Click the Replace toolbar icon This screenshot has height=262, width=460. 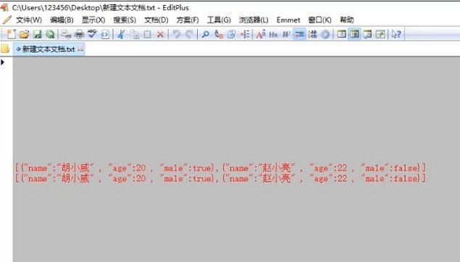pos(219,34)
